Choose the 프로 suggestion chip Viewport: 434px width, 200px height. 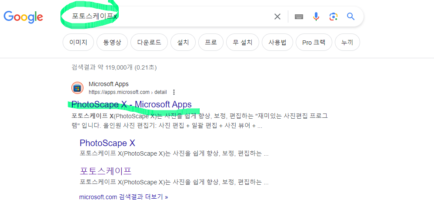click(211, 42)
